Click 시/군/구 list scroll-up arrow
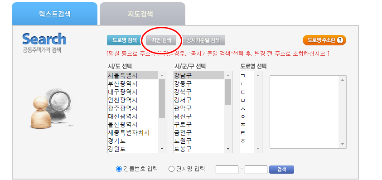Screen dimensions: 382x180 [228, 75]
